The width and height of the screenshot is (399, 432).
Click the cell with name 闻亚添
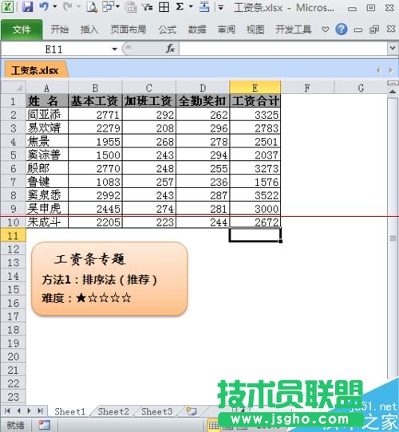(47, 114)
